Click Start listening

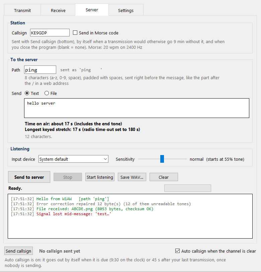click(100, 177)
